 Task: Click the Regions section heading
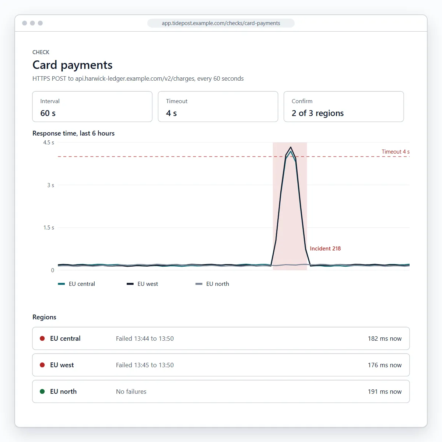click(45, 317)
